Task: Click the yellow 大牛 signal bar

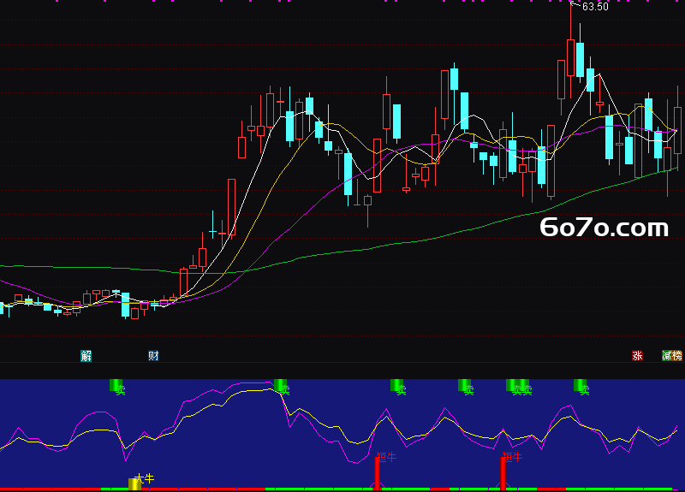Action: pos(134,483)
